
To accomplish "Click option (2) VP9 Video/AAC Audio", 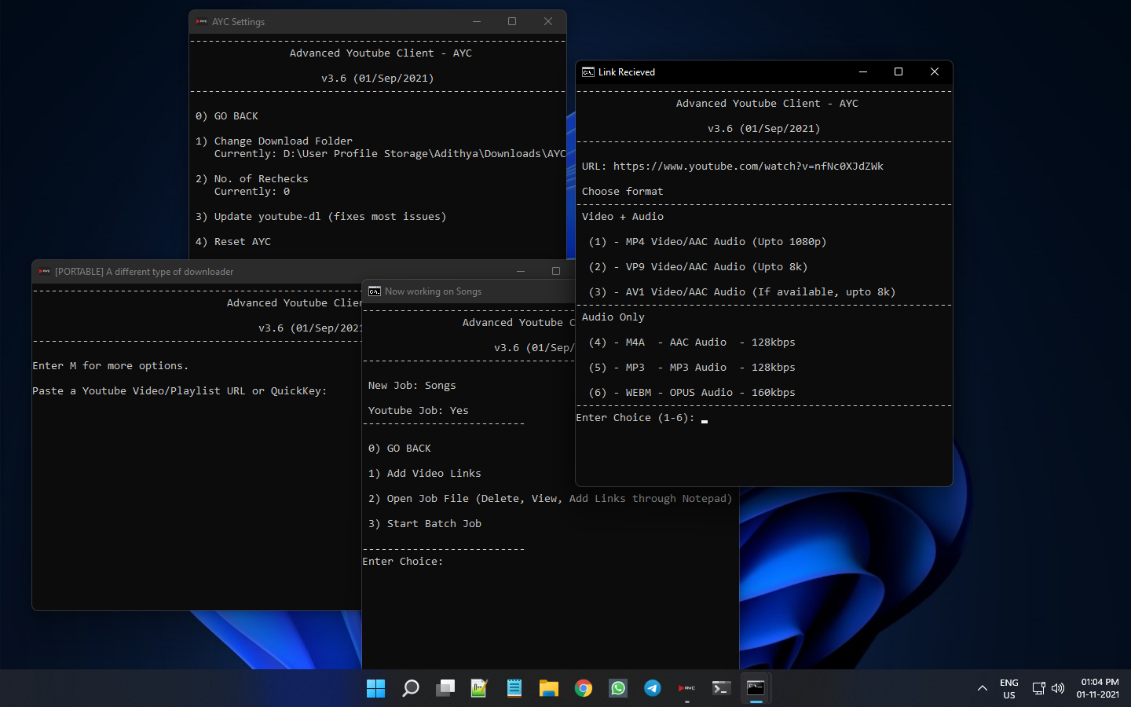I will [x=698, y=267].
